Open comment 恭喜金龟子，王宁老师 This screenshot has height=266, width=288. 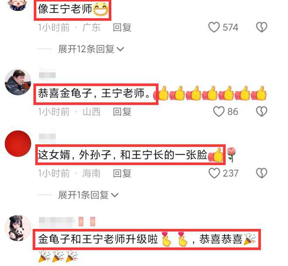(x=96, y=94)
